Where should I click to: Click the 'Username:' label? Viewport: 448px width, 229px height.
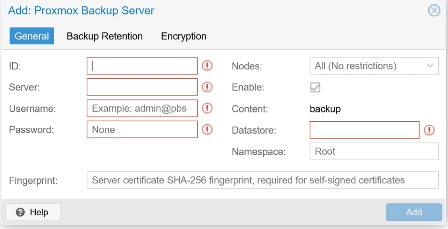click(32, 109)
